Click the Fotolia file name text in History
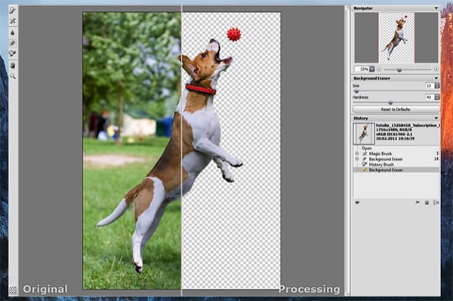Viewport: 453px width, 301px height. point(408,125)
